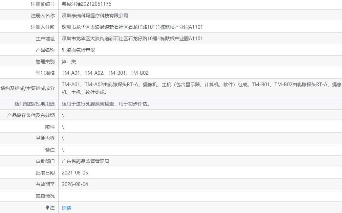Click the registrant name 深圳泰瑞科玛医疗科技有限公司
342x213 pixels.
tap(95, 16)
